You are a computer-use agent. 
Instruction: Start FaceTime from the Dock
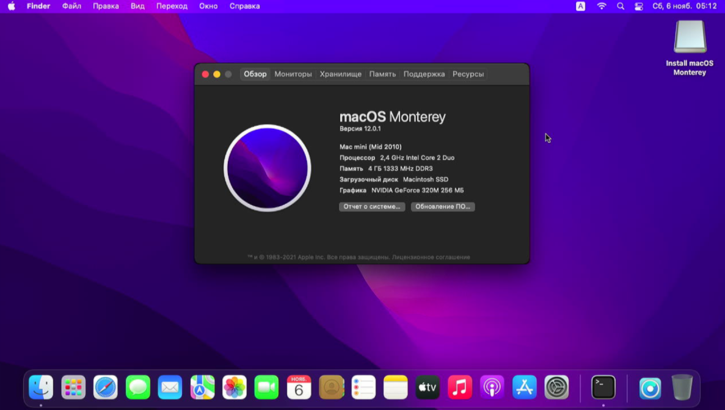pyautogui.click(x=266, y=387)
